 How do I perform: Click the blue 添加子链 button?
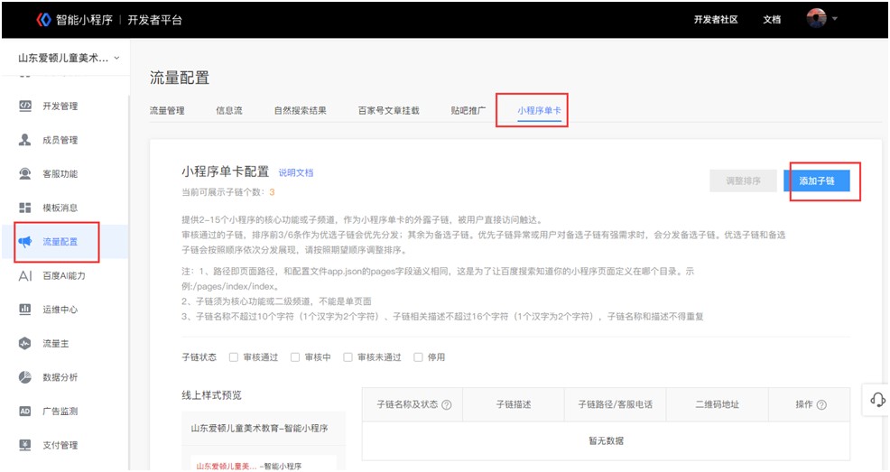point(817,181)
